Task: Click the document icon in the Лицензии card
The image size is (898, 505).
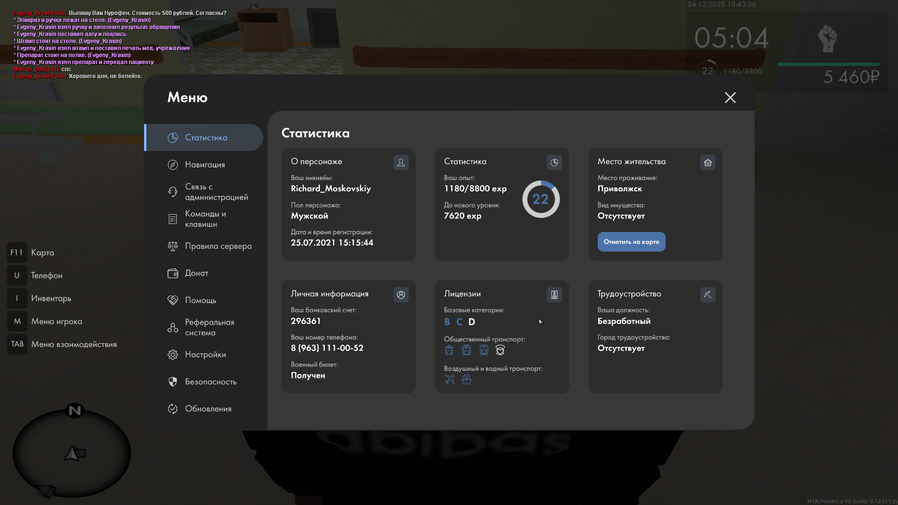Action: 554,295
